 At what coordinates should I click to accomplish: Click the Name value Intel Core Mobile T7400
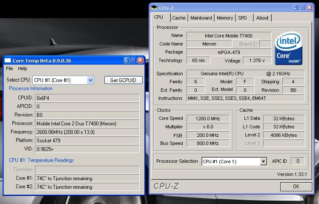(229, 36)
